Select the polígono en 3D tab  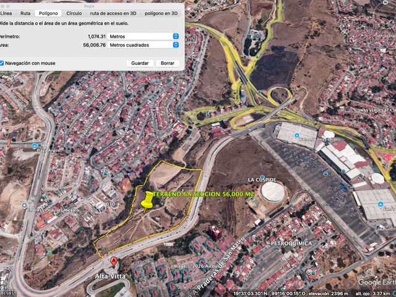coord(161,14)
